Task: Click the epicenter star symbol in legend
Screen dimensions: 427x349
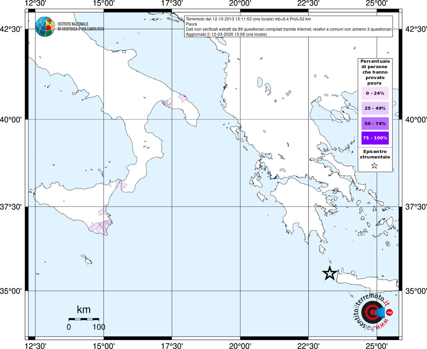Action: point(374,166)
